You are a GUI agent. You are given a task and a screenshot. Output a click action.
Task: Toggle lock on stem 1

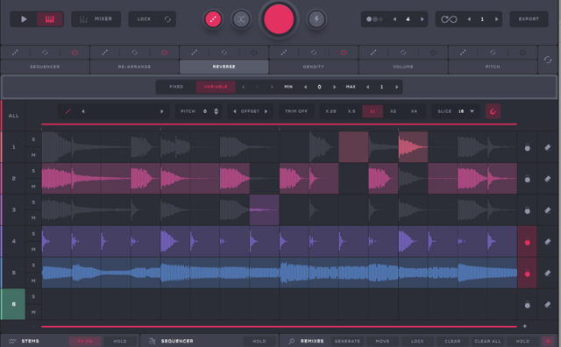coord(528,147)
